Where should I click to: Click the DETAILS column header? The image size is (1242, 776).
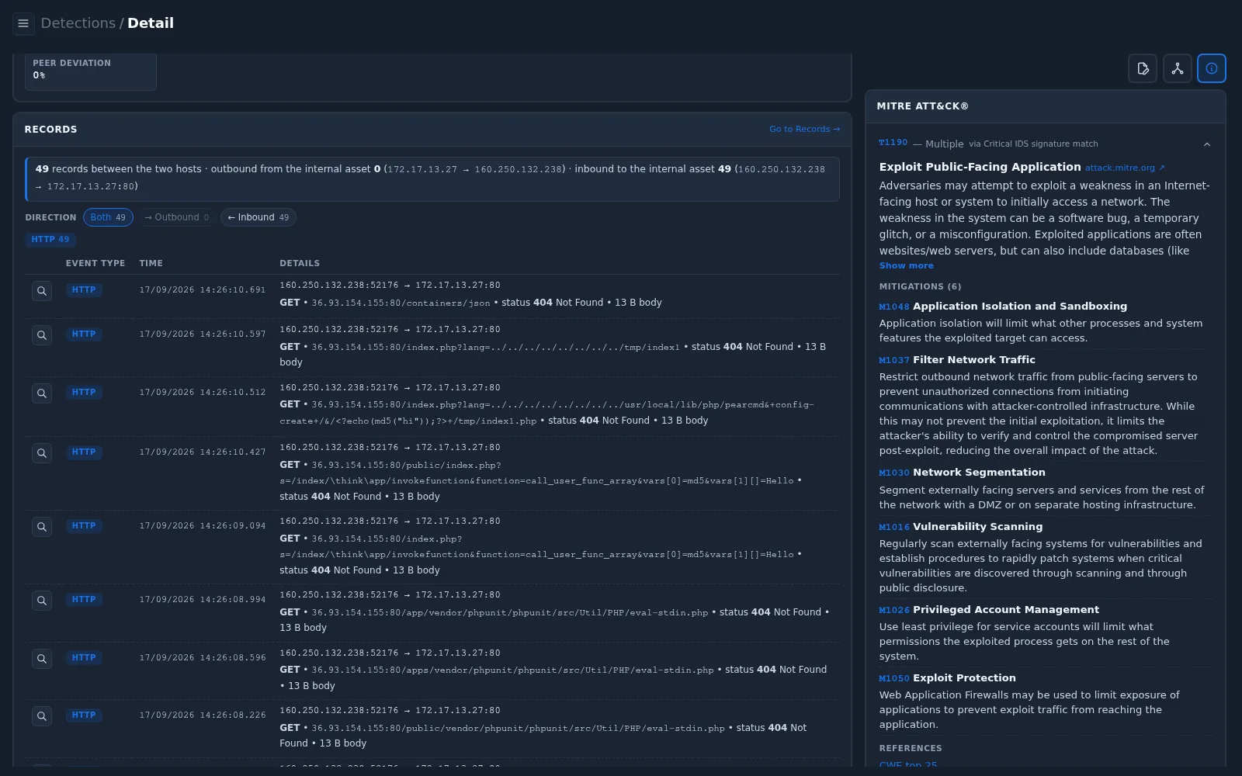[300, 264]
